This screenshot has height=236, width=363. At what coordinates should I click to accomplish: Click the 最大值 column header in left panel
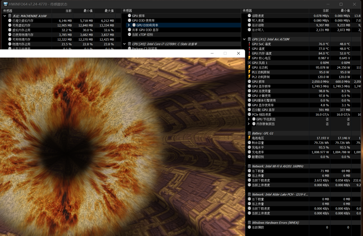pyautogui.click(x=109, y=11)
